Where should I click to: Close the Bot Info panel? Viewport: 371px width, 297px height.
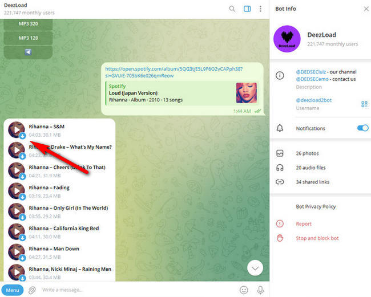click(366, 9)
